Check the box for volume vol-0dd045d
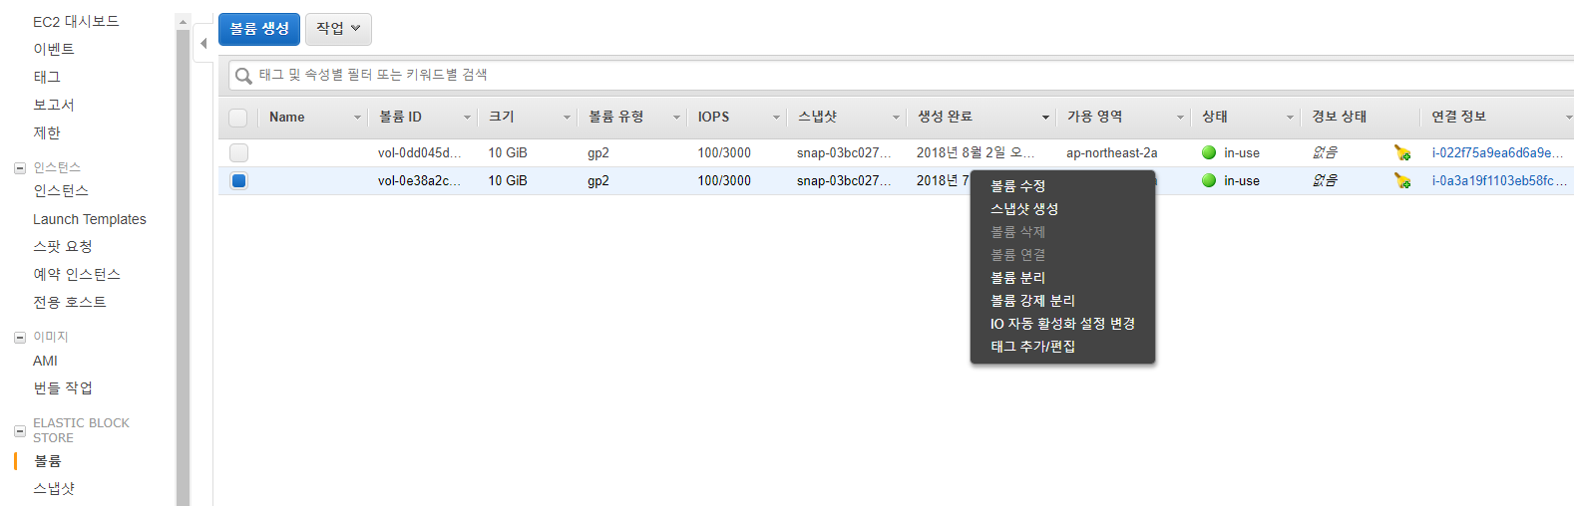 coord(238,152)
